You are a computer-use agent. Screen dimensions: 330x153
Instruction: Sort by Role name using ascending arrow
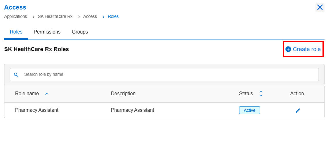click(x=47, y=94)
